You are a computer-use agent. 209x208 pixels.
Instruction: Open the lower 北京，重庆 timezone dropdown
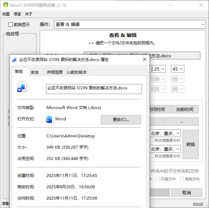[x=165, y=149]
